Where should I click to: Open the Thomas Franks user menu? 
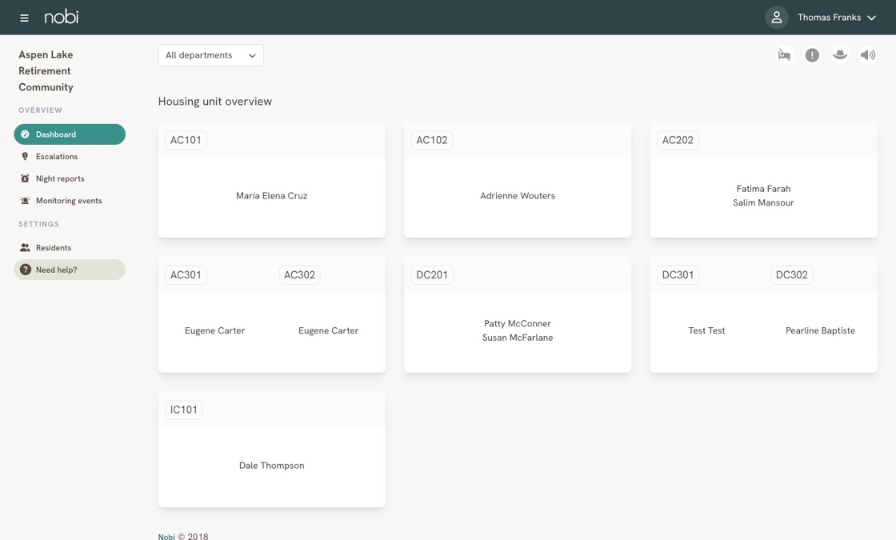click(x=836, y=18)
